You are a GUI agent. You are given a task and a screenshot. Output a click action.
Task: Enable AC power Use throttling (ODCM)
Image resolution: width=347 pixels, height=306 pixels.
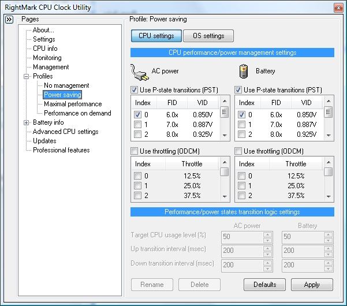[x=135, y=151]
